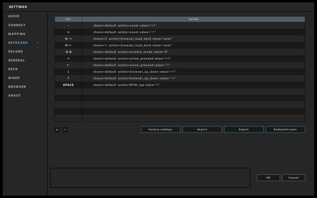Switch to the MAPPING settings tab

(17, 34)
